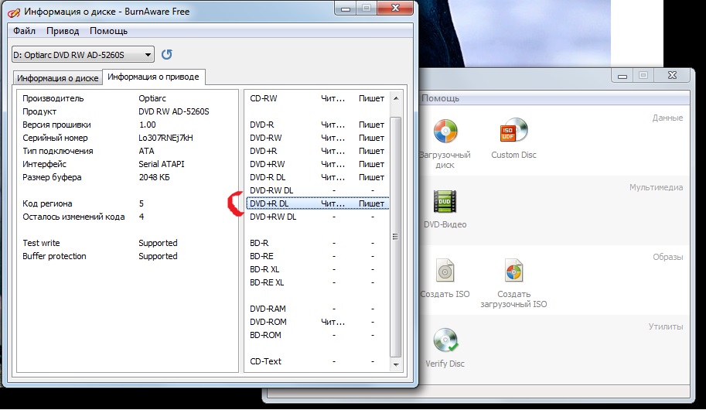706x410 pixels.
Task: Click the Test write row
Action: pos(128,243)
